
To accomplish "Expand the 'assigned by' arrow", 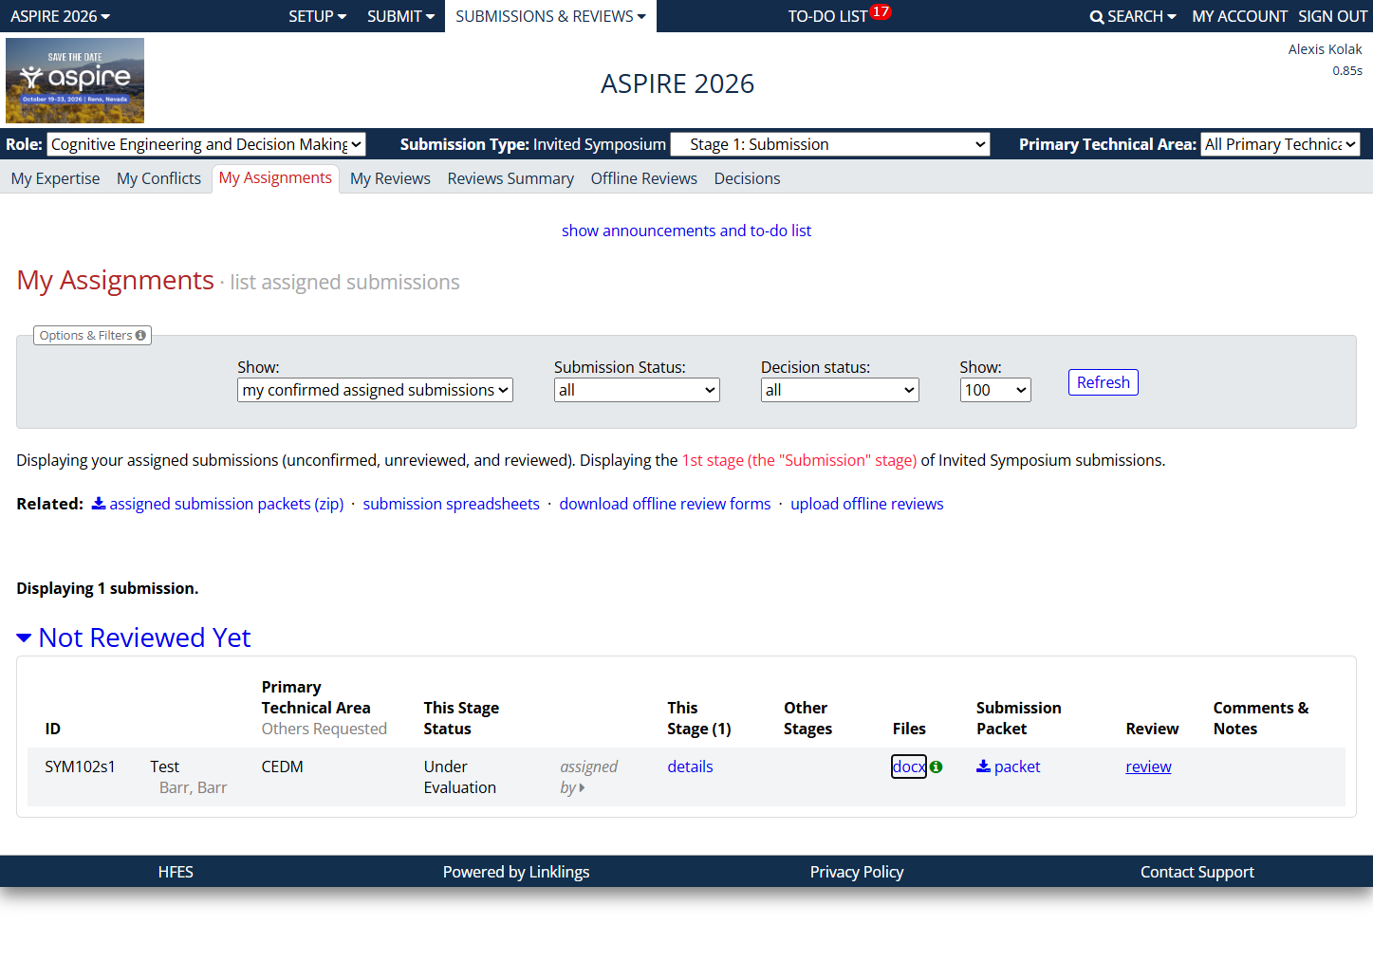I will [x=582, y=788].
